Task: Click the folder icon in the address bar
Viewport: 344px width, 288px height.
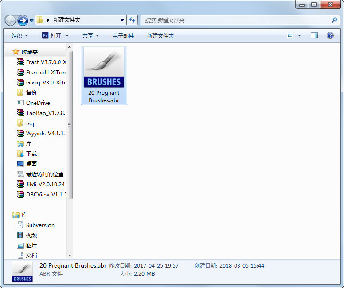Action: (40, 20)
